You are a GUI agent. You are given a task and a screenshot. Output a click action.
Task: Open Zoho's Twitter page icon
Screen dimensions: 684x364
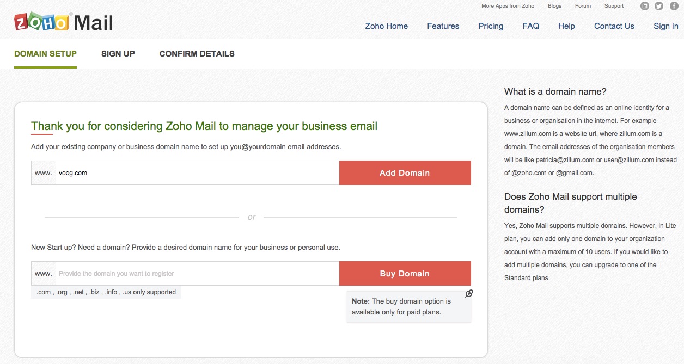coord(659,6)
